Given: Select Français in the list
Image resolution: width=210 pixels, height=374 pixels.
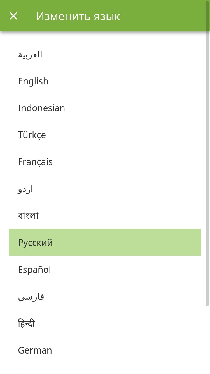Looking at the screenshot, I should point(105,162).
